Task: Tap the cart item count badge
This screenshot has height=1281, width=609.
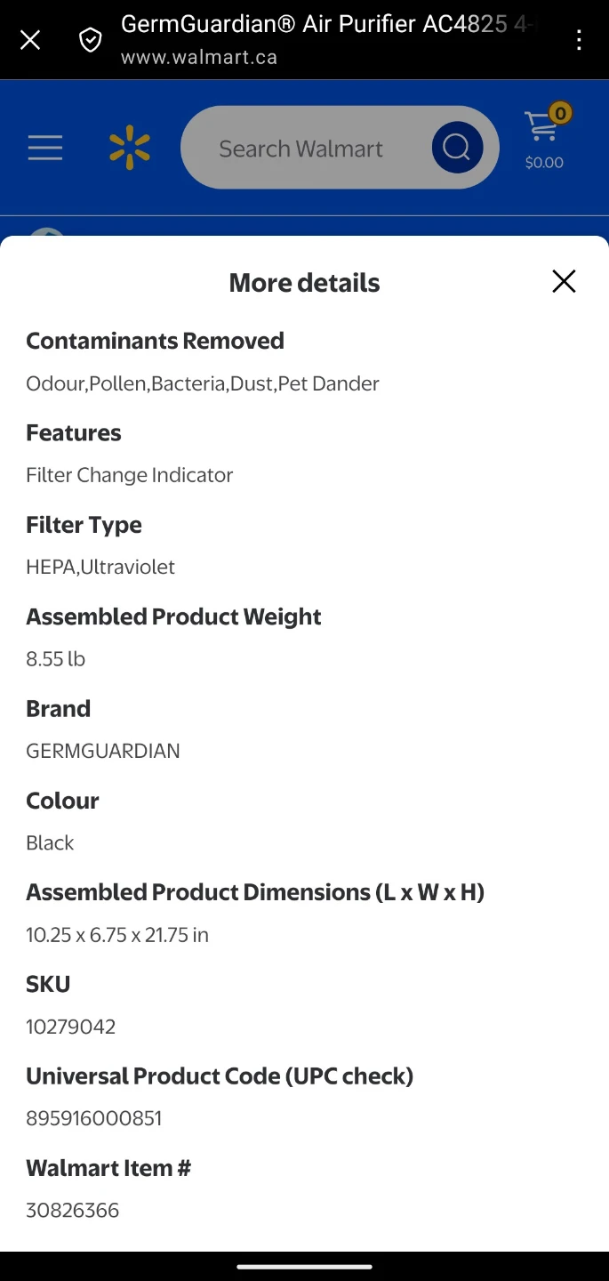Action: point(559,113)
